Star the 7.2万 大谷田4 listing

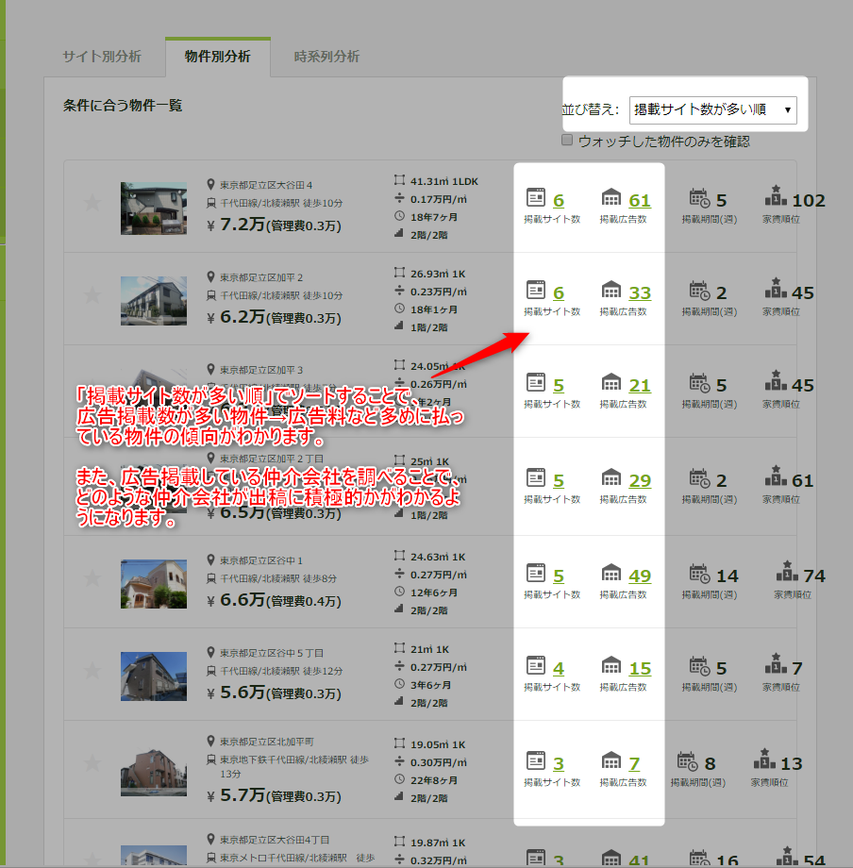pyautogui.click(x=92, y=203)
